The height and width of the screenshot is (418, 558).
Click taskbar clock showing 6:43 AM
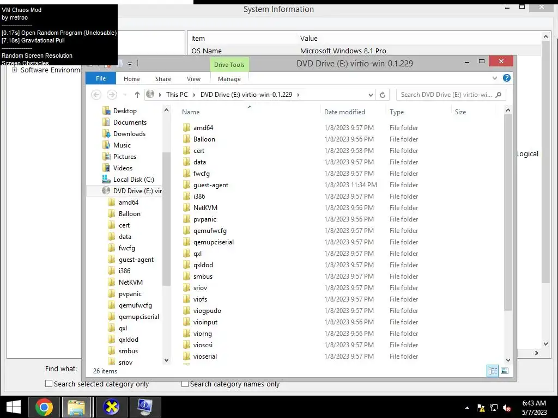coord(534,408)
